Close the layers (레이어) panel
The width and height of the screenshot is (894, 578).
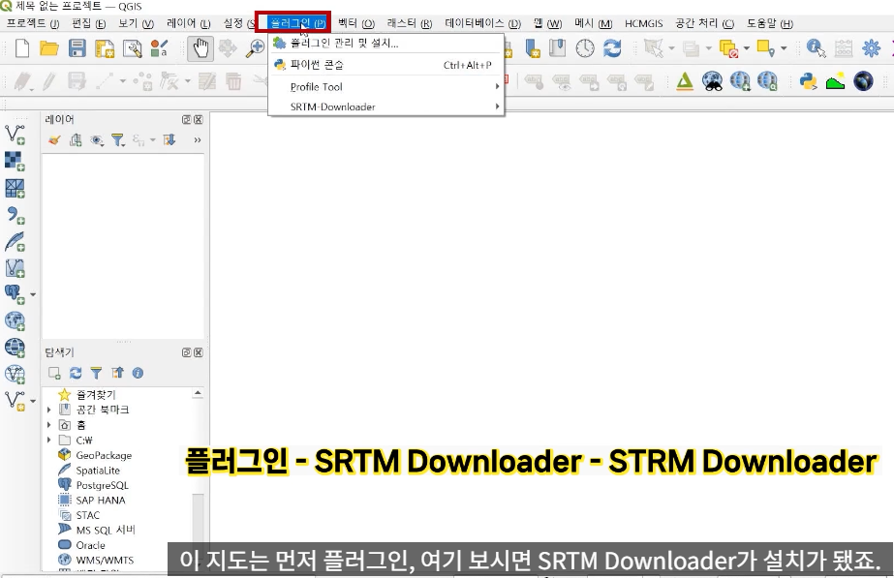tap(198, 120)
